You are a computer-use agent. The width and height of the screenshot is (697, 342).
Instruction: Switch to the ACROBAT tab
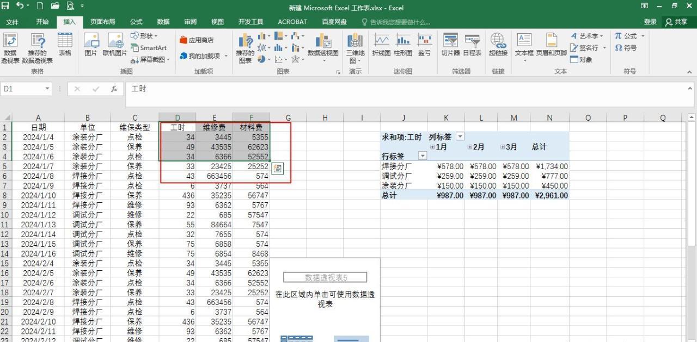pos(292,22)
